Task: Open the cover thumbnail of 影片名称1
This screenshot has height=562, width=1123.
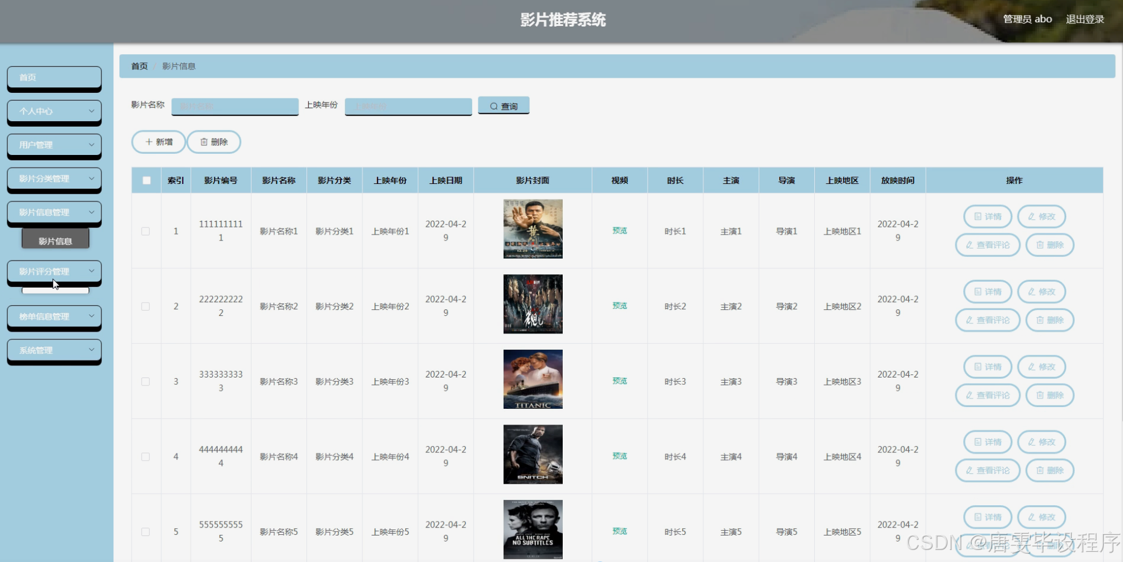Action: (533, 229)
